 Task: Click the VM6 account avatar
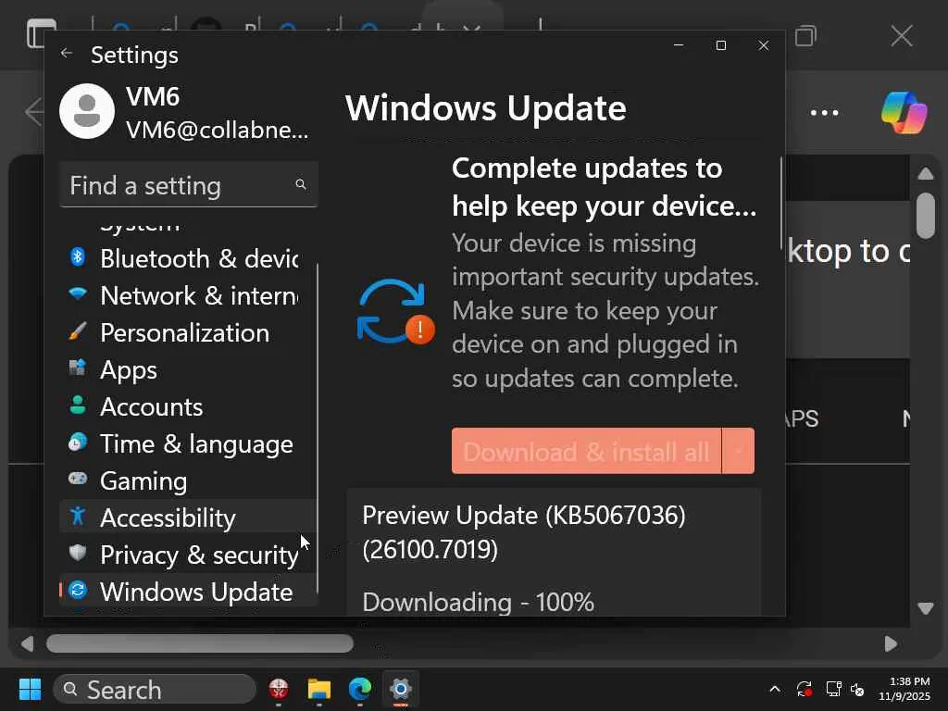click(87, 111)
